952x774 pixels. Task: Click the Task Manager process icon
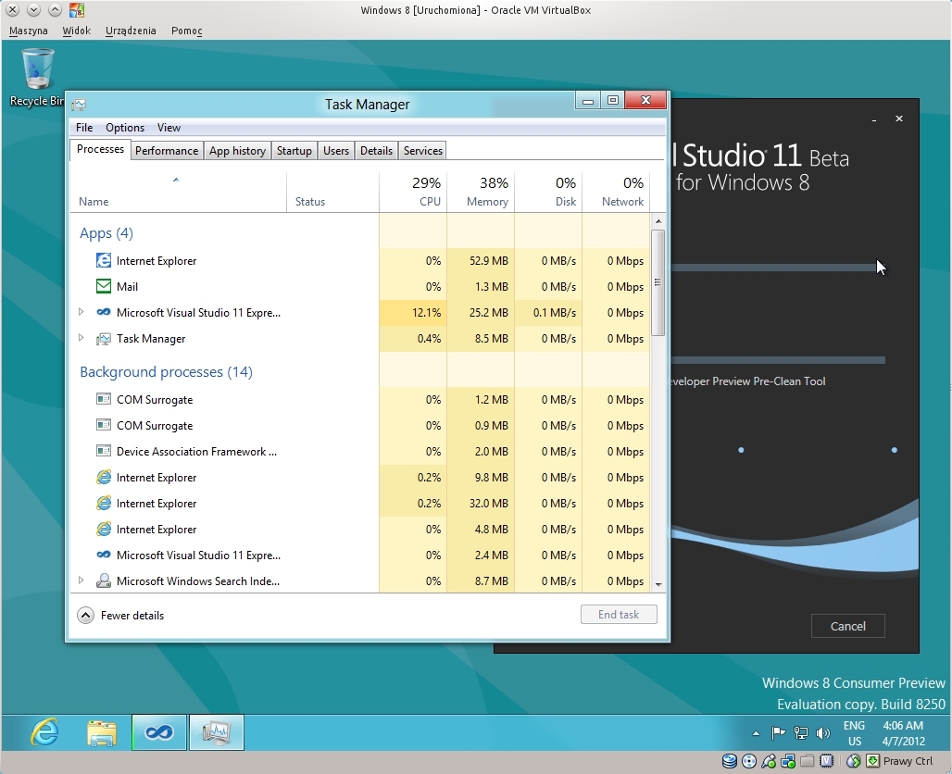pos(104,339)
